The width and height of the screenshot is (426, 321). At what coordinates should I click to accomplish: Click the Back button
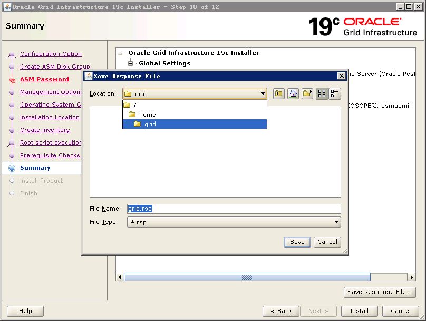[281, 311]
